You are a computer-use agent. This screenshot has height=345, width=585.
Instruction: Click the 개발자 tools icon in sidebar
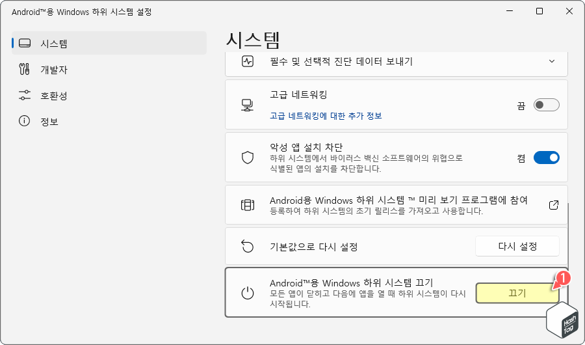pos(24,69)
